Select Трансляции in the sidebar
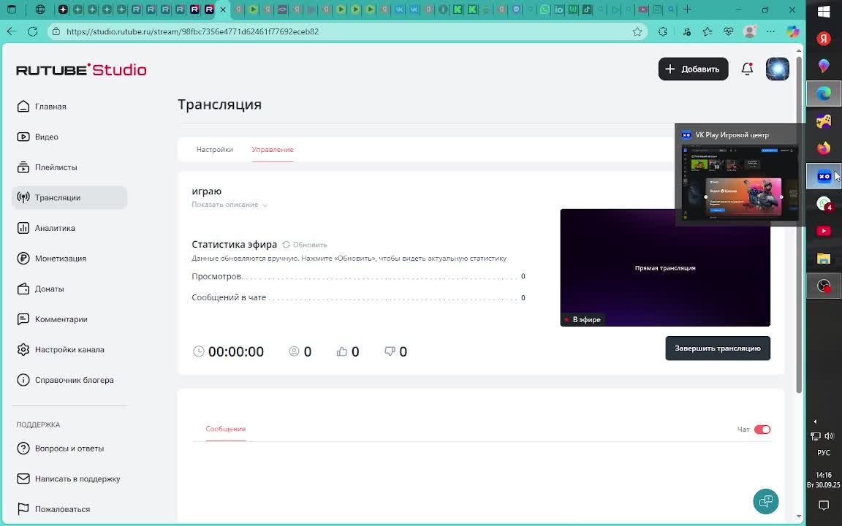 click(x=69, y=197)
